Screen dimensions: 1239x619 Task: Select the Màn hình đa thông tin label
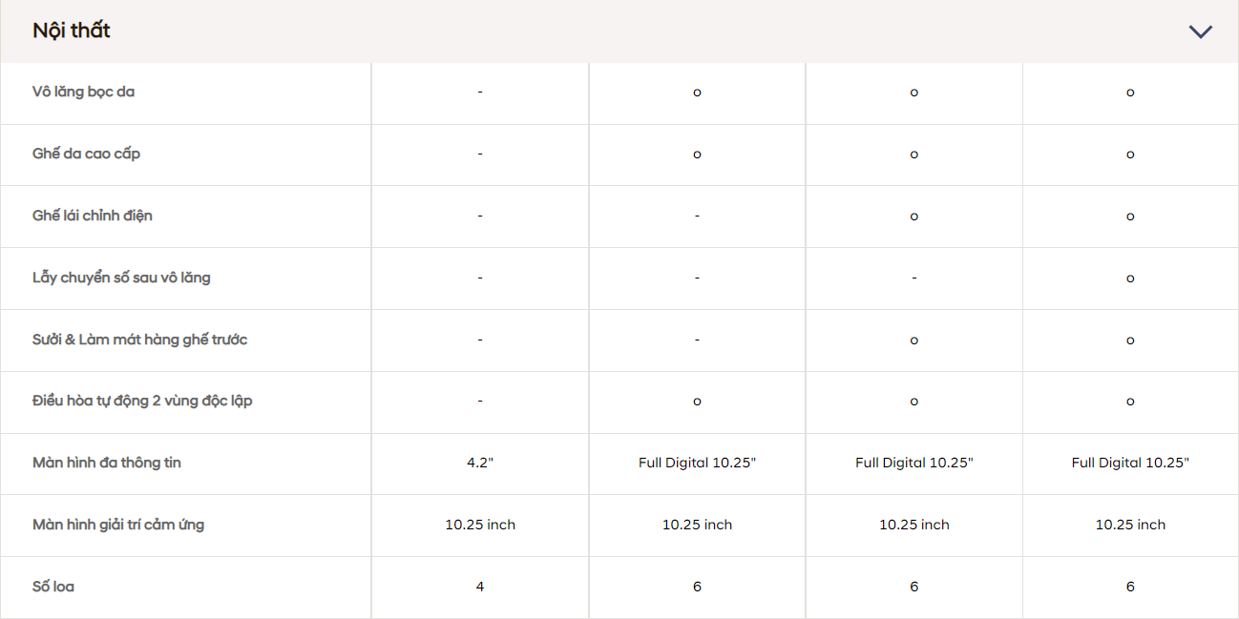(x=107, y=463)
